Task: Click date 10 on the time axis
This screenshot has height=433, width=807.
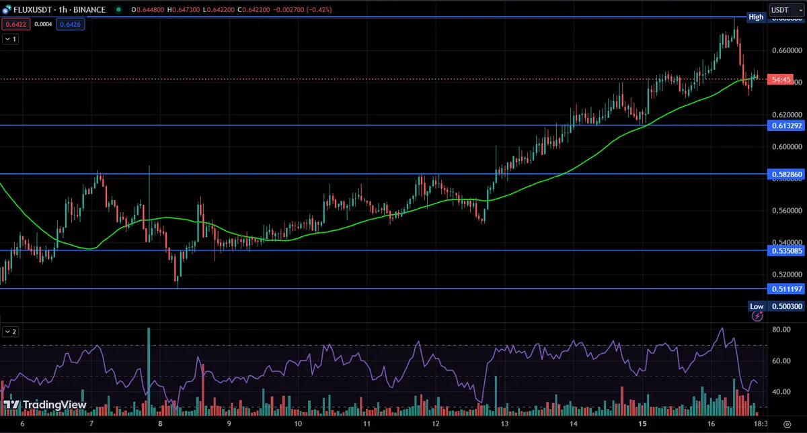Action: [x=297, y=424]
